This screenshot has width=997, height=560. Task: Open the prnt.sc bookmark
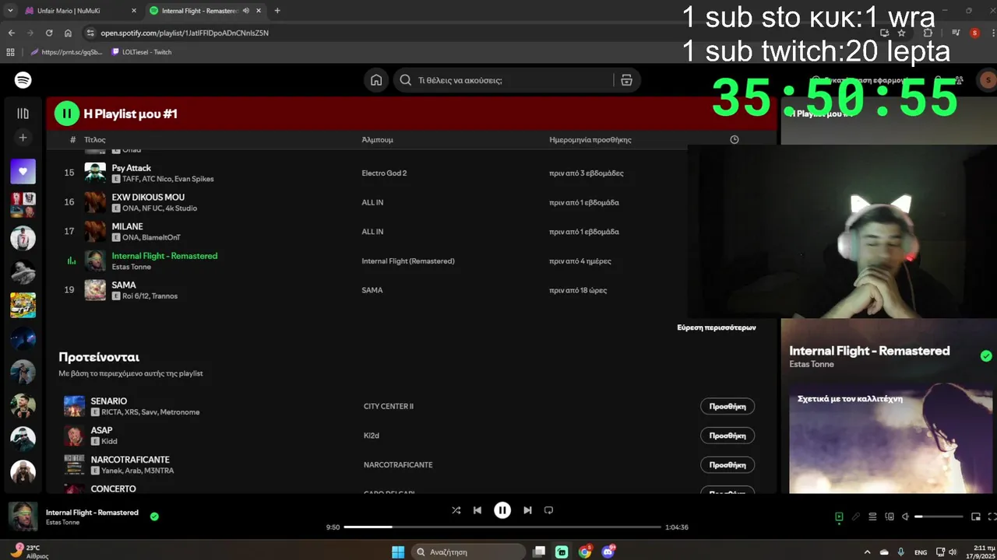point(66,52)
